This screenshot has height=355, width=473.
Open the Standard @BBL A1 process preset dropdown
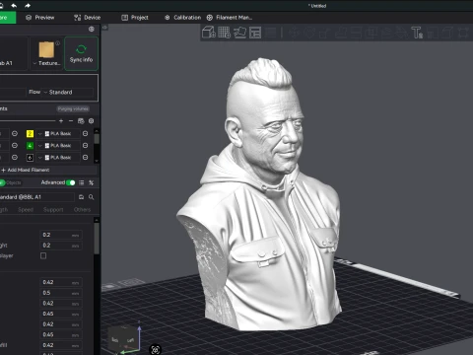pyautogui.click(x=36, y=197)
